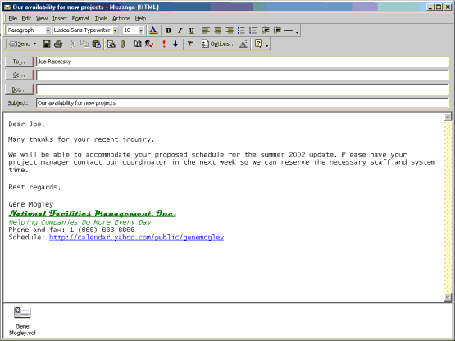Click the message body scrollbar up arrow
This screenshot has height=341, width=455.
(x=448, y=116)
